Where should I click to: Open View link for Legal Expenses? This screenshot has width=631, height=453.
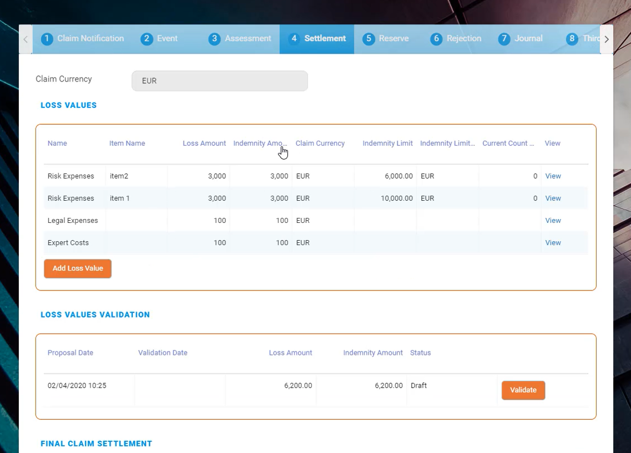[553, 221]
